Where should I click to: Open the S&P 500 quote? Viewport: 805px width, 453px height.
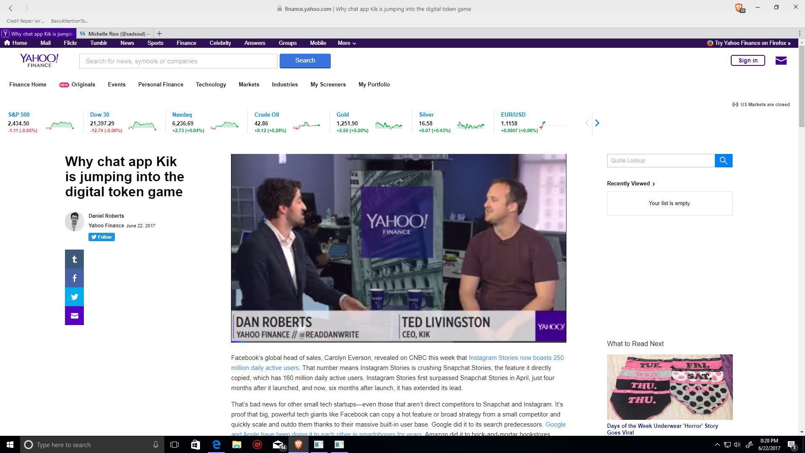(19, 115)
